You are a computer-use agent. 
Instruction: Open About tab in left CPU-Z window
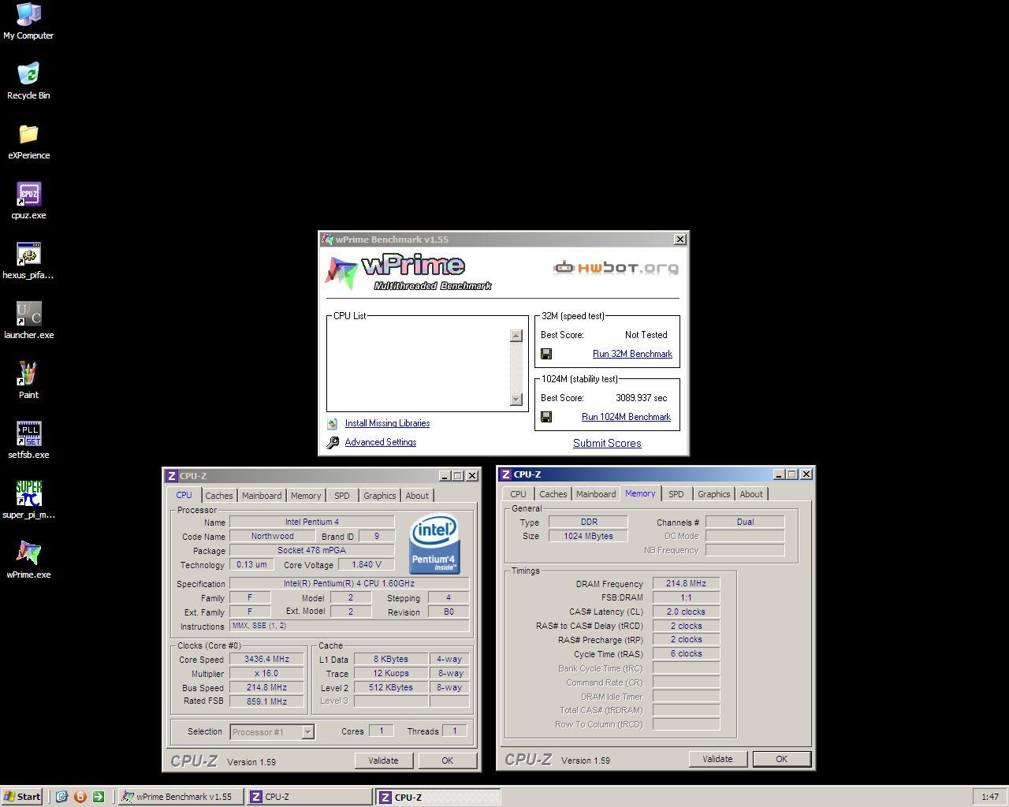[417, 496]
